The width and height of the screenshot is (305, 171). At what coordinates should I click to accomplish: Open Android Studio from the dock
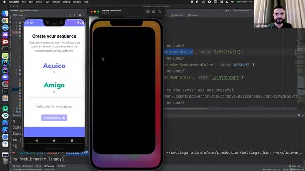[5, 109]
